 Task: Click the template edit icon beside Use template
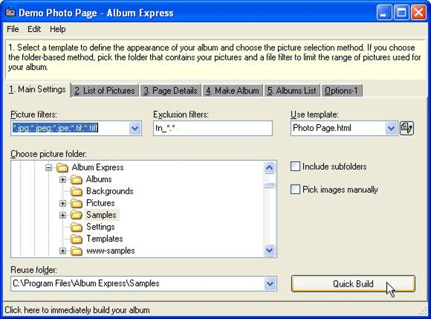[x=407, y=128]
